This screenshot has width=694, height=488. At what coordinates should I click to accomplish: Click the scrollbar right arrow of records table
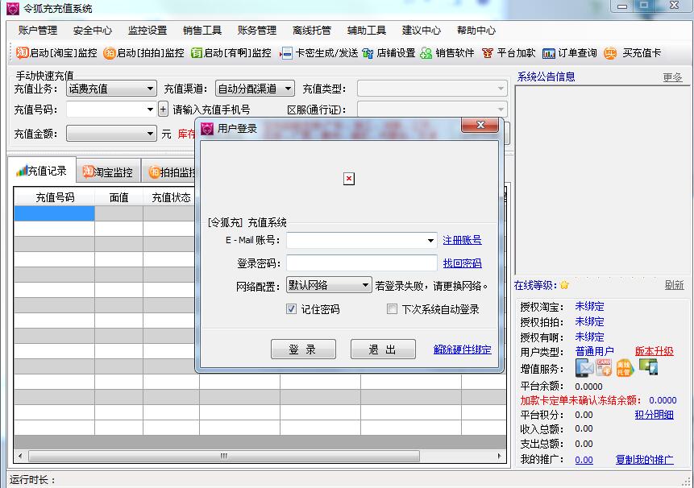click(500, 456)
